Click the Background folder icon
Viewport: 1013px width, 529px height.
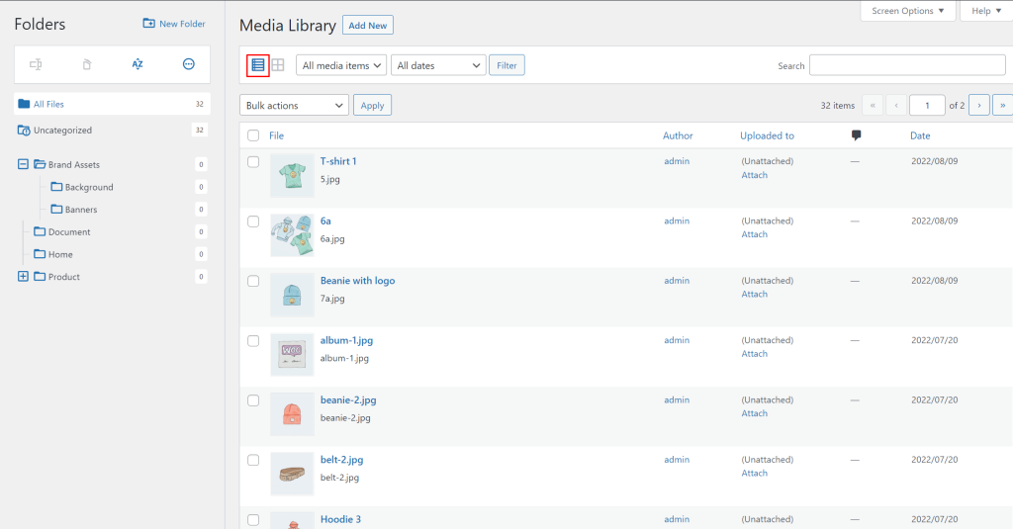56,187
